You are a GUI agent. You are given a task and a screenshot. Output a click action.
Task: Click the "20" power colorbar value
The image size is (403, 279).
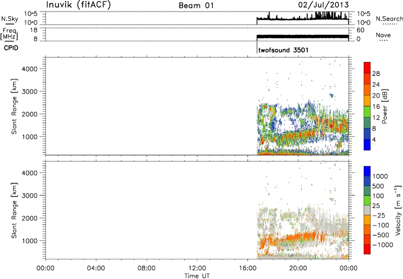376,96
